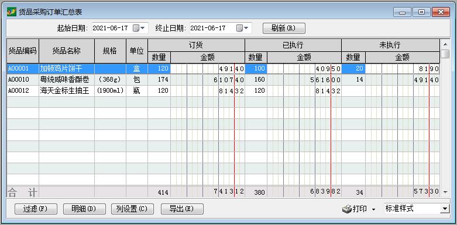
Task: Click unexecuted quantity 14 cell
Action: [x=353, y=80]
